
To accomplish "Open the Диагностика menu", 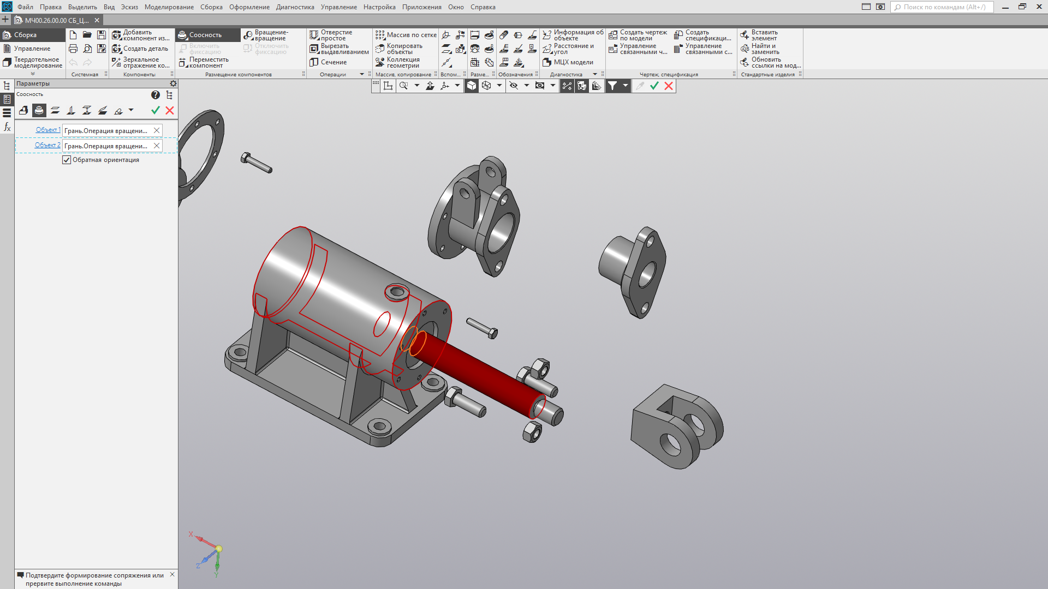I will click(x=295, y=7).
